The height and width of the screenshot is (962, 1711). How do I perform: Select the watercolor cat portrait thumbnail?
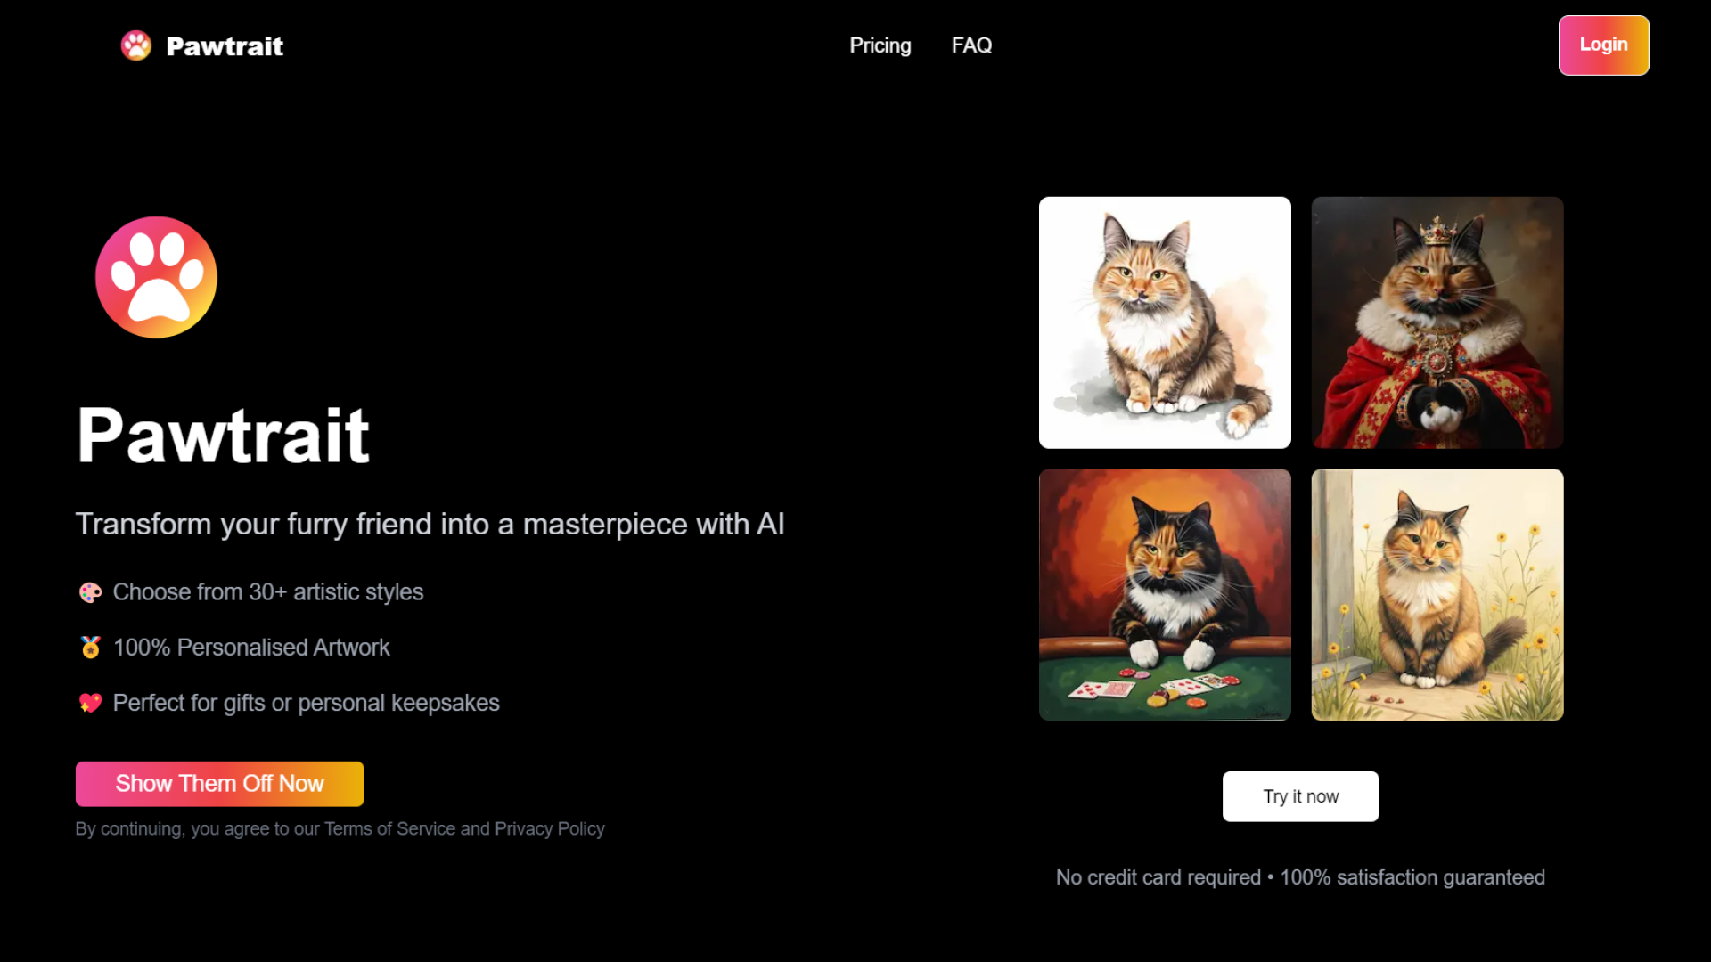[1165, 322]
